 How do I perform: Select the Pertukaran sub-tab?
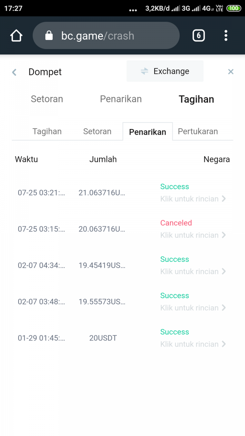198,132
